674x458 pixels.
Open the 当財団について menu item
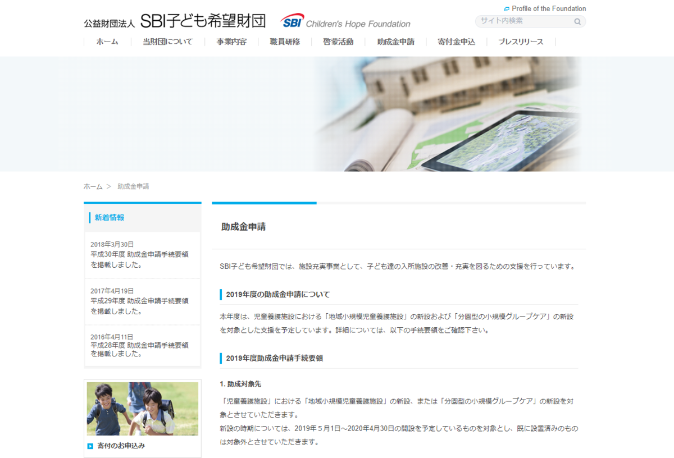coord(167,42)
